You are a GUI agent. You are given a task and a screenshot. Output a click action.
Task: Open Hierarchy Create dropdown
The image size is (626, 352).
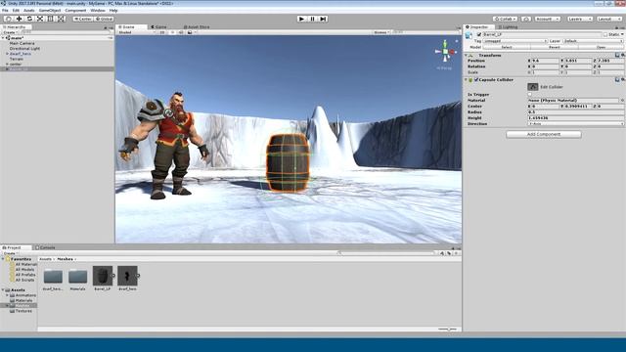(x=10, y=32)
